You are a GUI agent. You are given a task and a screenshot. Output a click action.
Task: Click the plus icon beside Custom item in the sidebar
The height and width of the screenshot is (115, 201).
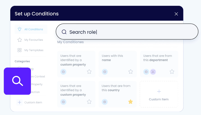pyautogui.click(x=19, y=102)
